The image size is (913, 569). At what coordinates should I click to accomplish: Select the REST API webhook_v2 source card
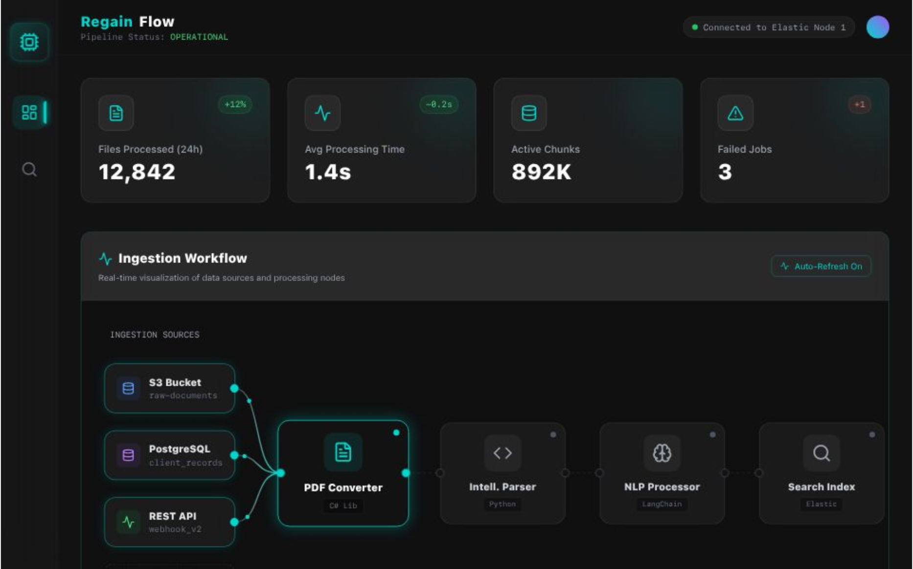point(169,522)
